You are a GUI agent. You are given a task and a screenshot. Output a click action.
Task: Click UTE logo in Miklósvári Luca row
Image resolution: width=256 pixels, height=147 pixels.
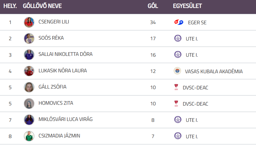click(x=178, y=120)
